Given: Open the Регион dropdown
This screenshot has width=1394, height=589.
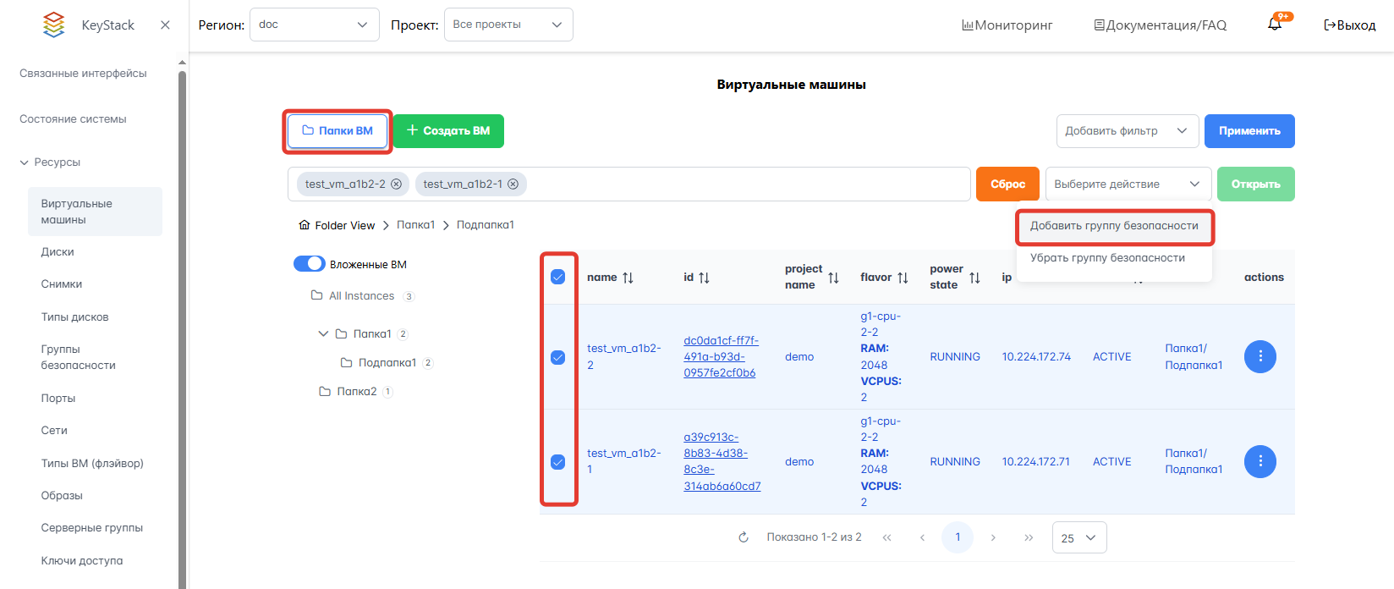Looking at the screenshot, I should [314, 25].
